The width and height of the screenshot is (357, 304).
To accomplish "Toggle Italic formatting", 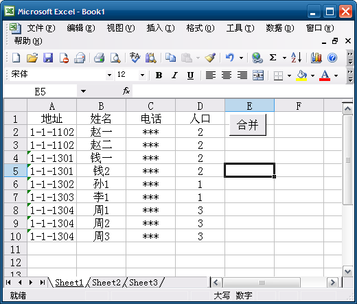I will pos(174,75).
